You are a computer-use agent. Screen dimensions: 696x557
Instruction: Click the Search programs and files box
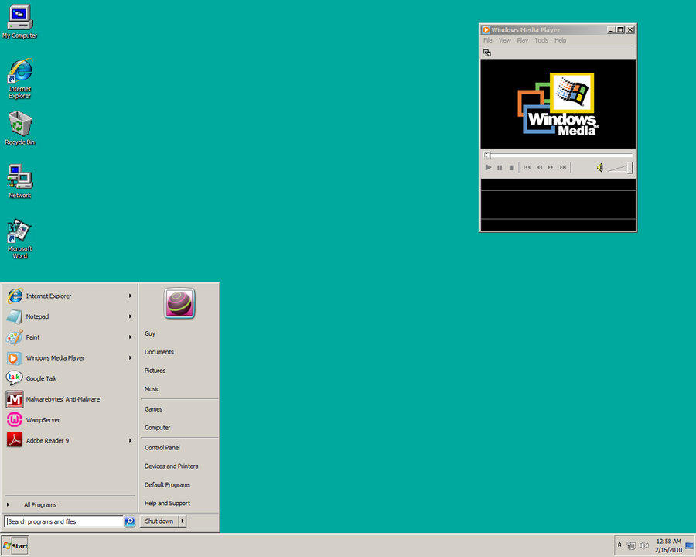(63, 521)
